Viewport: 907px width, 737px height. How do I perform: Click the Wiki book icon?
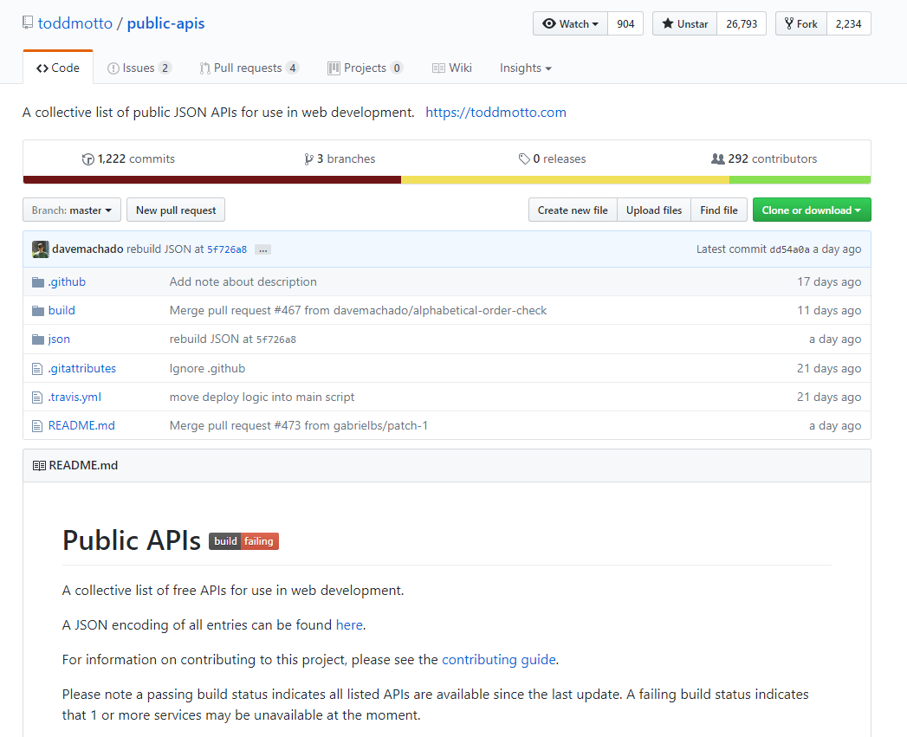438,68
